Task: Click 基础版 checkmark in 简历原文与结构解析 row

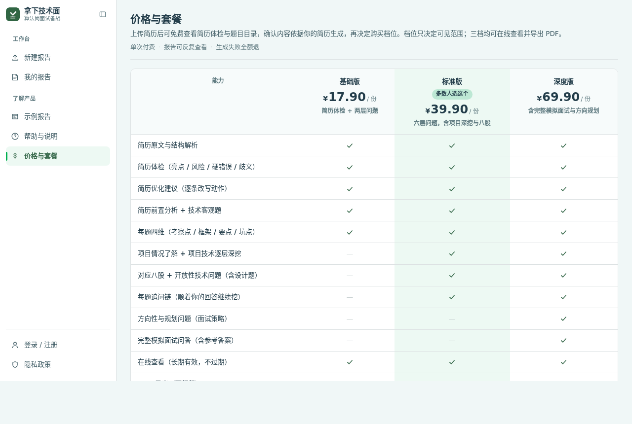Action: coord(350,145)
